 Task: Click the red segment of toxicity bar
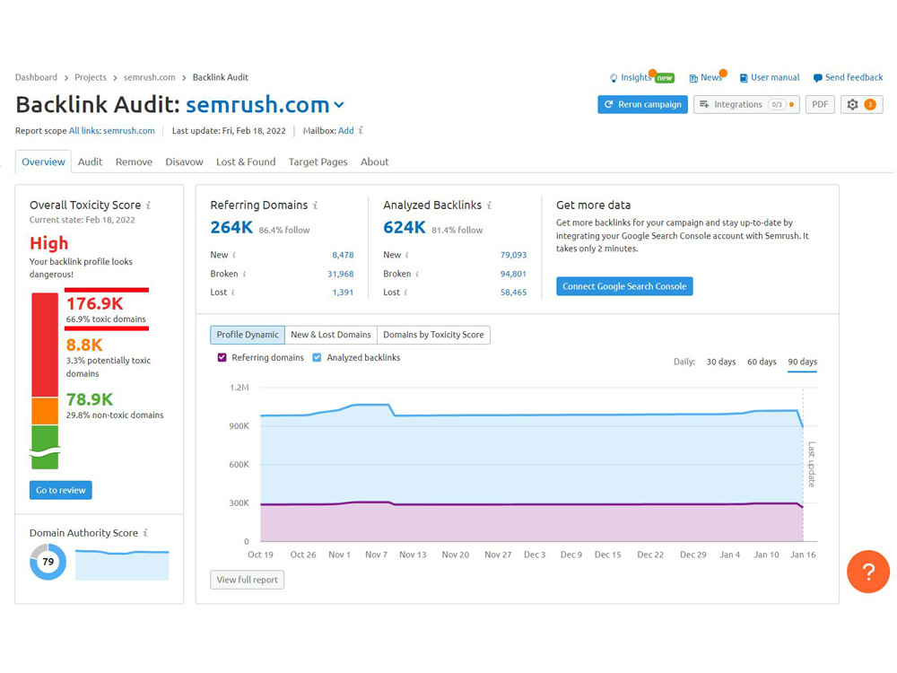pyautogui.click(x=45, y=345)
